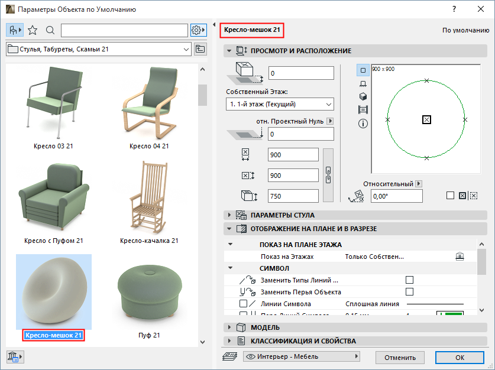Click the 0,00° rotation angle field

[x=396, y=196]
